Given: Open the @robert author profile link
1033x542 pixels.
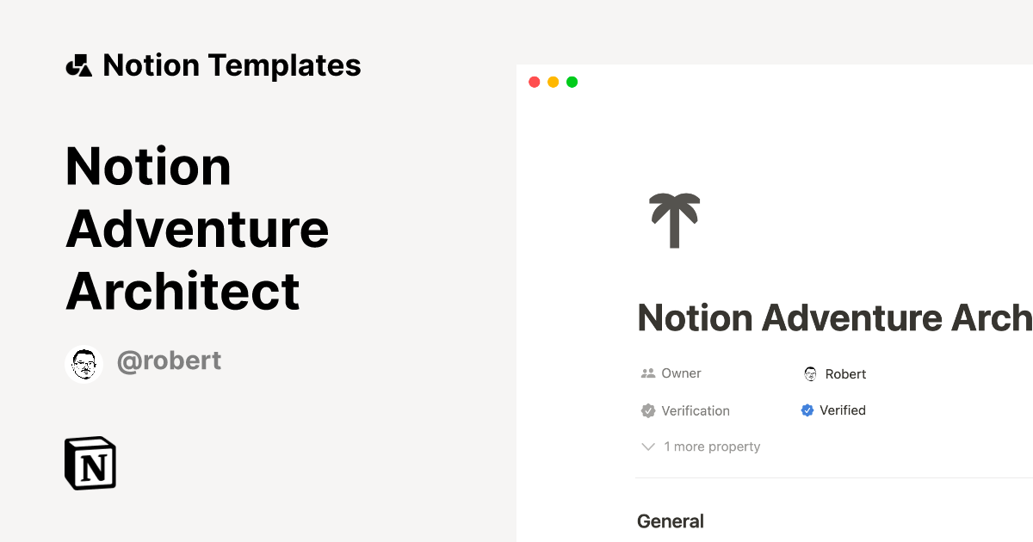Looking at the screenshot, I should coord(169,360).
